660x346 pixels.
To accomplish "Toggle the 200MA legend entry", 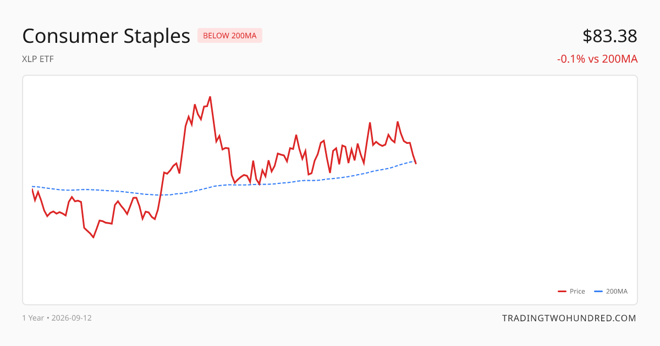I will (611, 292).
